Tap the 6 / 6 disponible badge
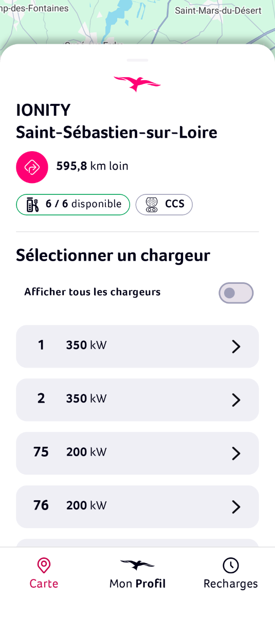This screenshot has width=275, height=617. [x=73, y=205]
